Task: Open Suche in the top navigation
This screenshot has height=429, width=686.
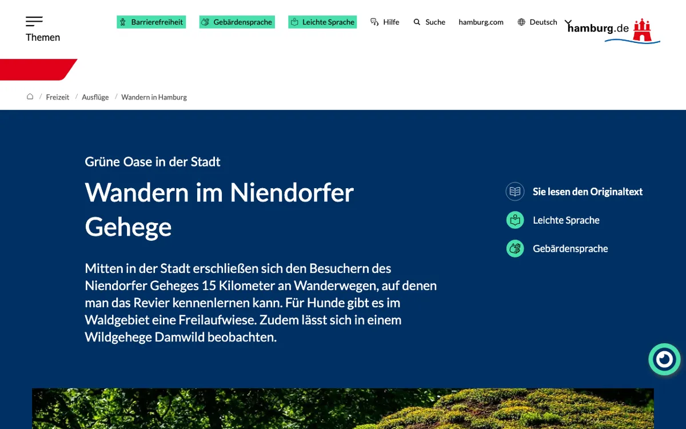Action: point(435,22)
